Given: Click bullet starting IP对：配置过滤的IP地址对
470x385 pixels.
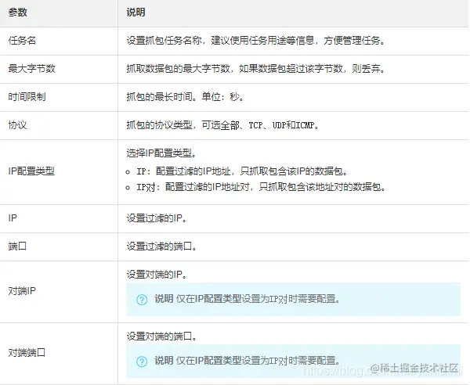Looking at the screenshot, I should click(x=261, y=187).
